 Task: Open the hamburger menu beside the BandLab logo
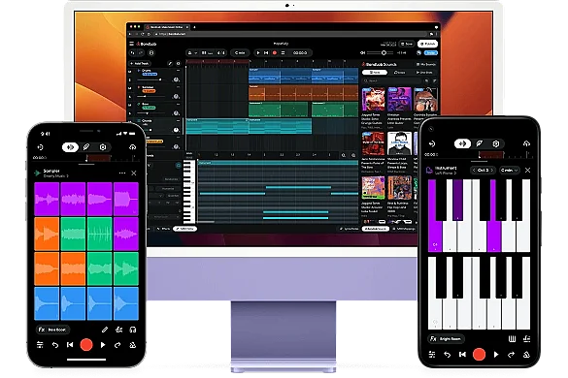click(131, 44)
